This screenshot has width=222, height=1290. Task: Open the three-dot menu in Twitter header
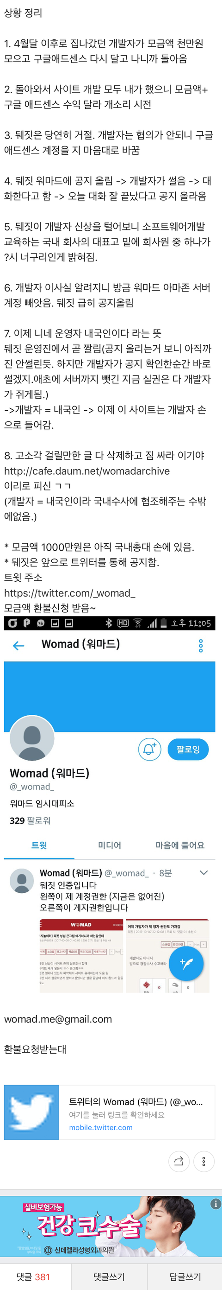tap(201, 646)
